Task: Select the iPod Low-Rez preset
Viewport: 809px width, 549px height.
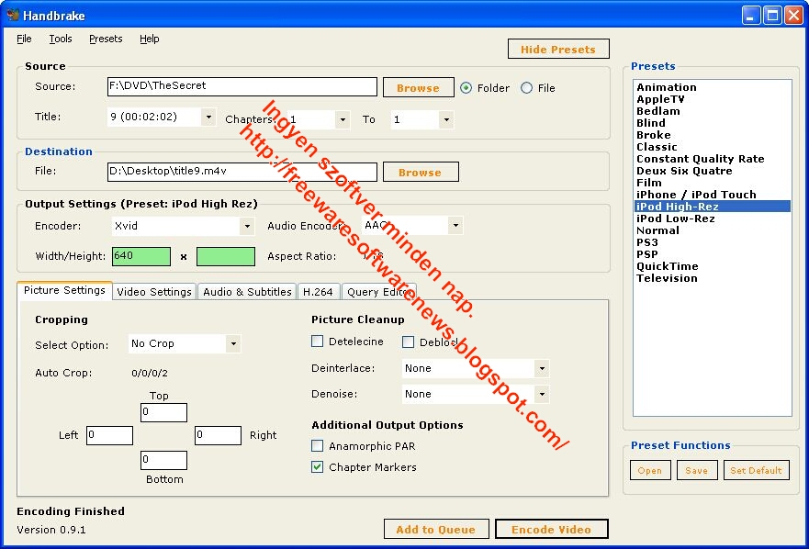Action: (x=712, y=218)
